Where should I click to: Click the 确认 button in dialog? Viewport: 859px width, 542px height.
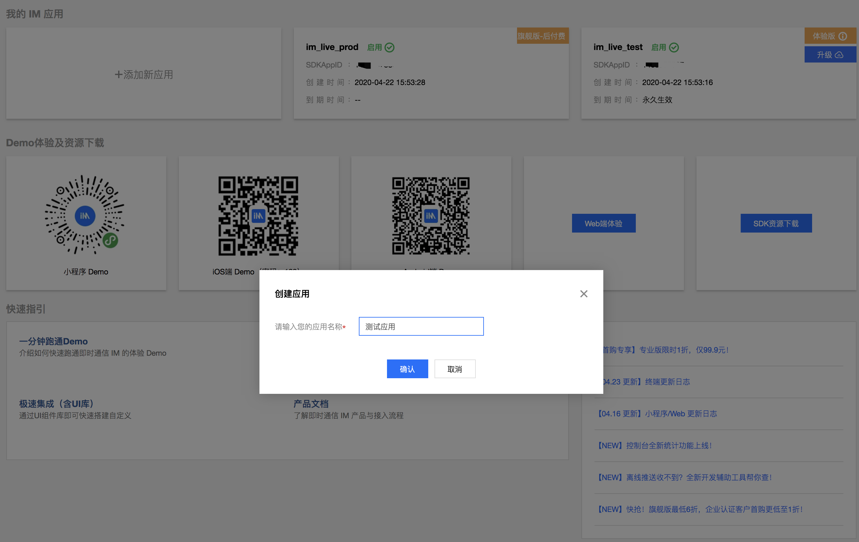[x=407, y=369]
